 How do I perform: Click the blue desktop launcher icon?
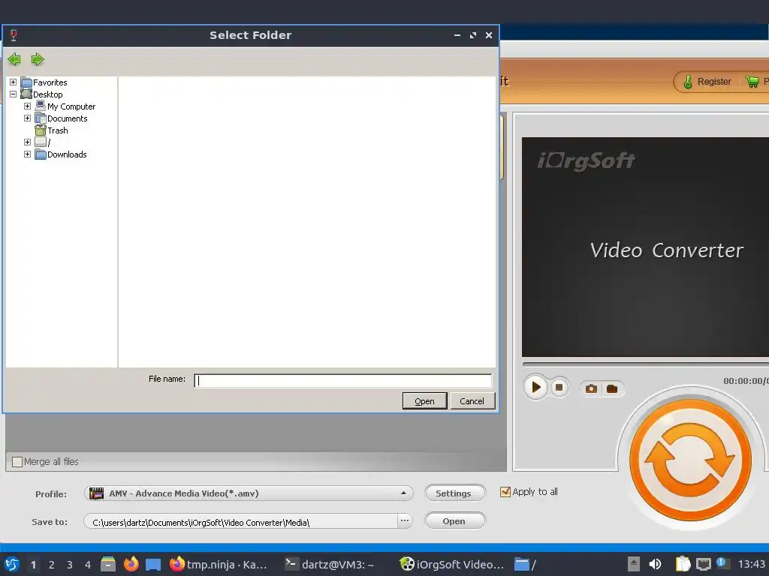(x=153, y=564)
